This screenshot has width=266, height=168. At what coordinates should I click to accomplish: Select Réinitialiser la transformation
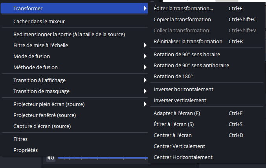coord(206,41)
